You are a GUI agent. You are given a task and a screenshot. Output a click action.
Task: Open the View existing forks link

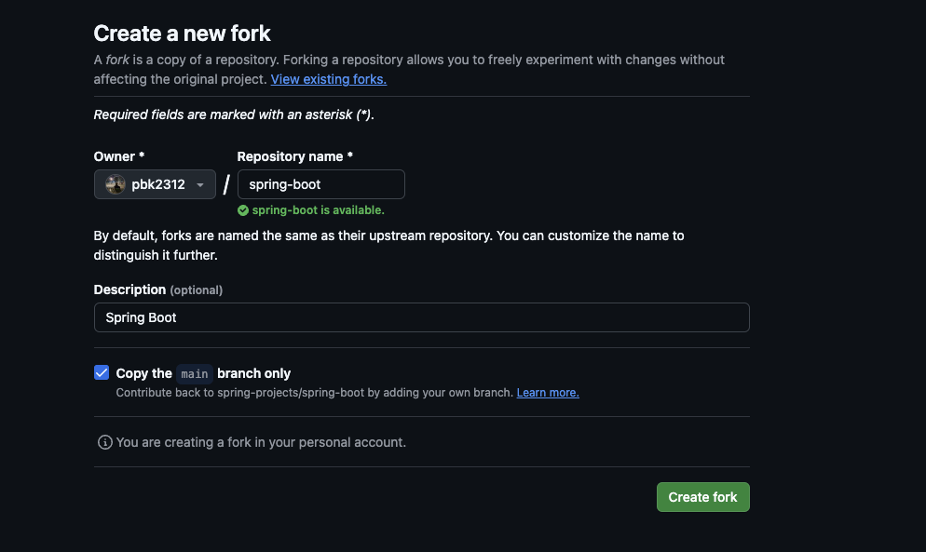point(328,79)
